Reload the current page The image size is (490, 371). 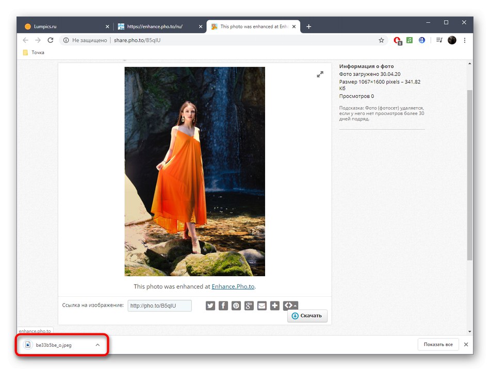[51, 40]
